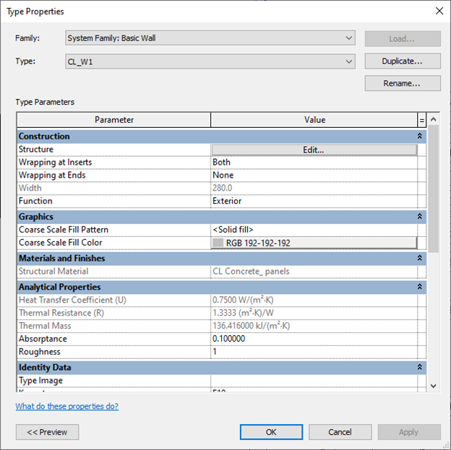Toggle the Preview pane button
The width and height of the screenshot is (451, 450).
(x=47, y=432)
